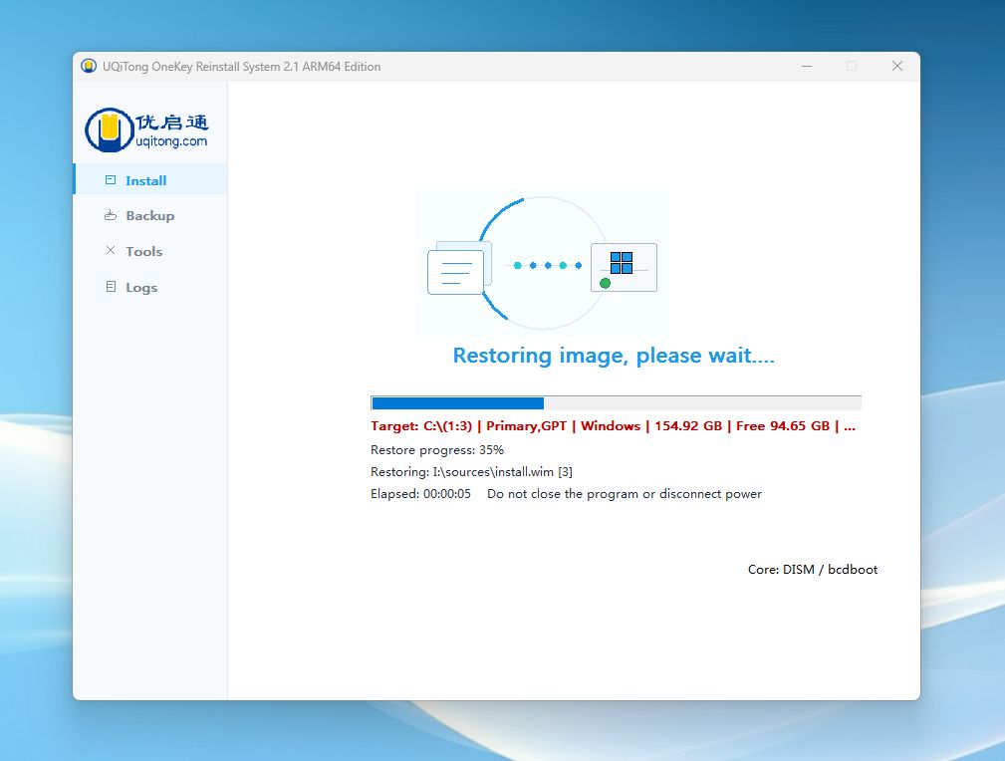Open the Install section
The height and width of the screenshot is (761, 1005).
tap(150, 180)
